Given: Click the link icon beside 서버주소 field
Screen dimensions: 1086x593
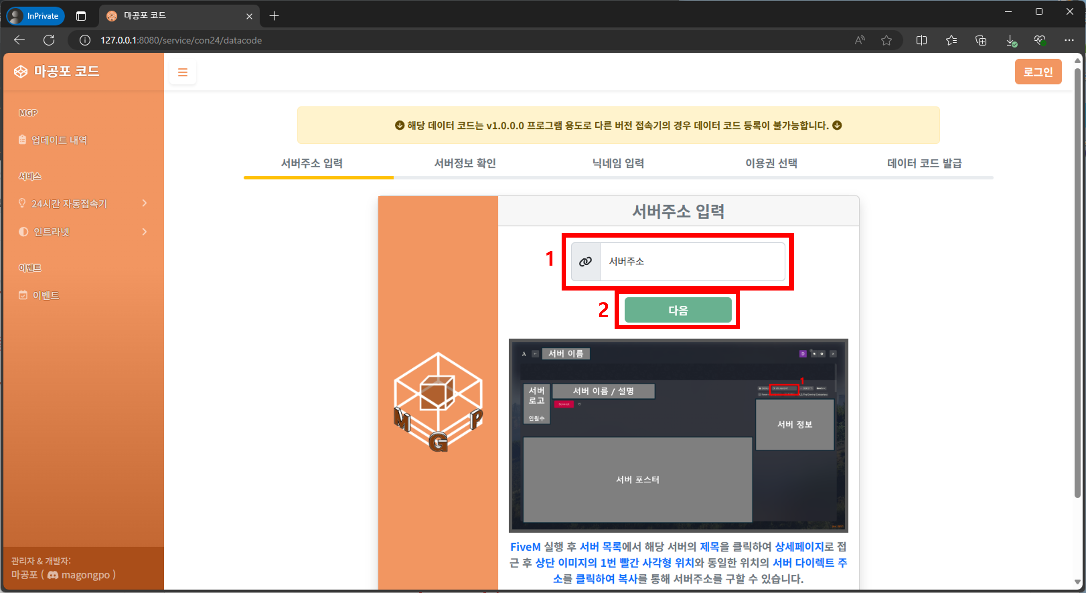Looking at the screenshot, I should pyautogui.click(x=586, y=262).
